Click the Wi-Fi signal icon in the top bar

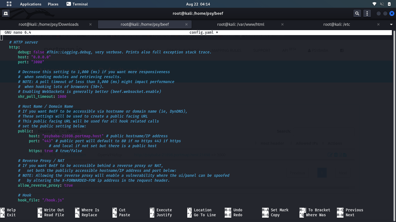click(374, 4)
